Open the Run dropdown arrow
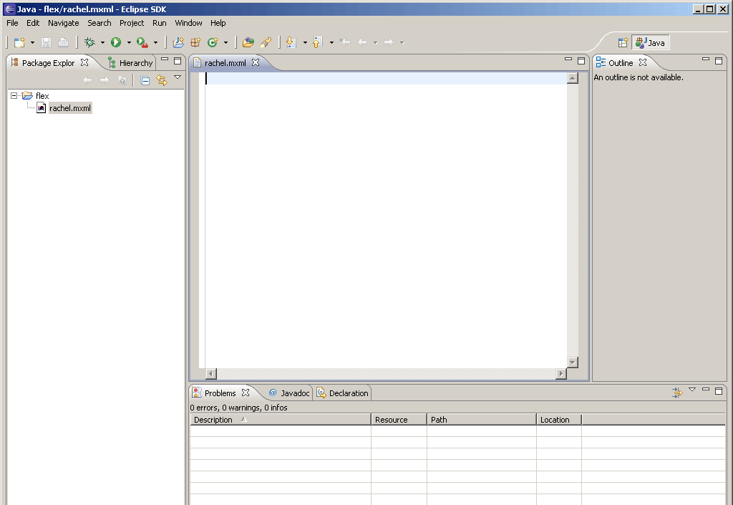The width and height of the screenshot is (733, 505). [x=129, y=42]
